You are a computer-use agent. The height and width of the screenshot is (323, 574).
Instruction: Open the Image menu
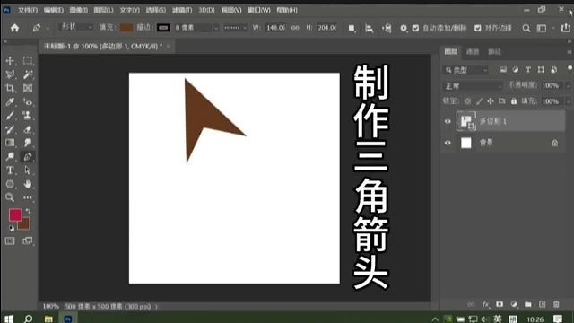78,10
